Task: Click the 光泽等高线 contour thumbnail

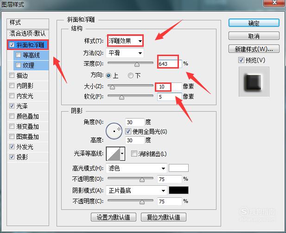Action: [113, 154]
